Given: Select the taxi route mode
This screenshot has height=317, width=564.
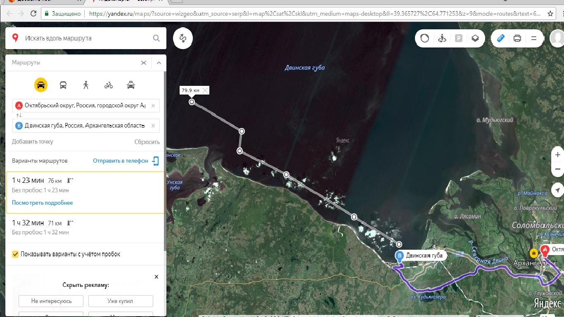Looking at the screenshot, I should (x=131, y=85).
